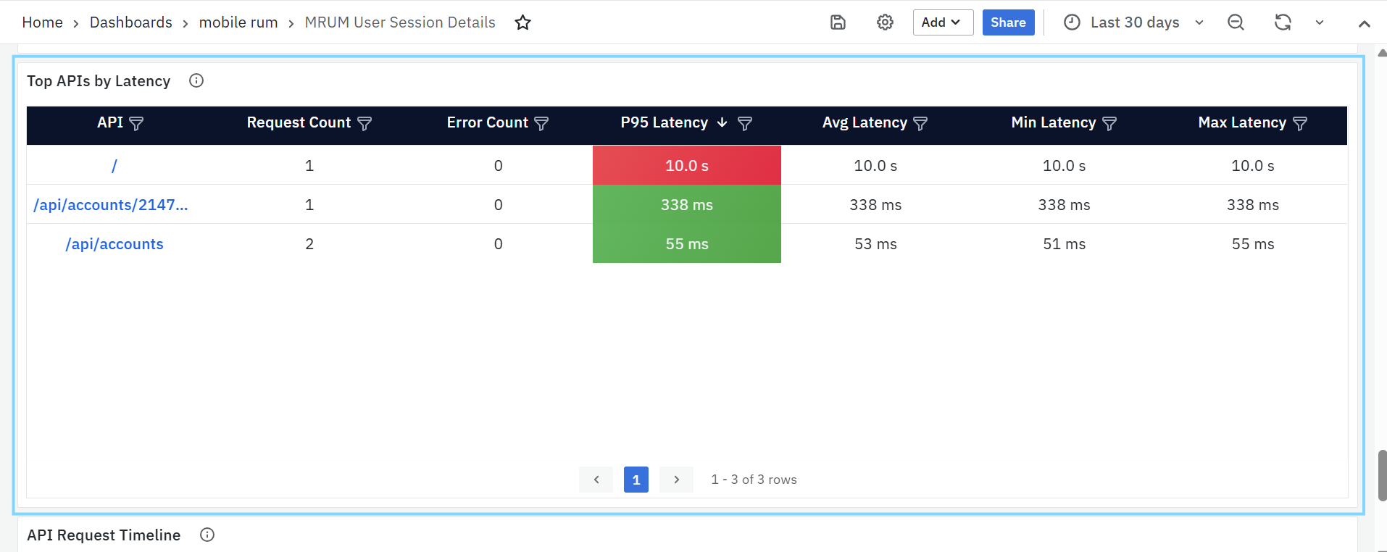The width and height of the screenshot is (1387, 552).
Task: Filter the Error Count column
Action: 541,123
